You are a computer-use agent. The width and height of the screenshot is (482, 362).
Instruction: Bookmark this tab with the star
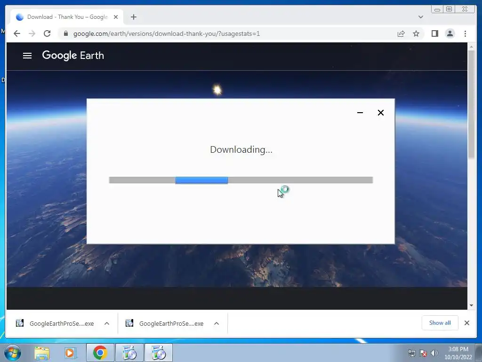(x=416, y=33)
